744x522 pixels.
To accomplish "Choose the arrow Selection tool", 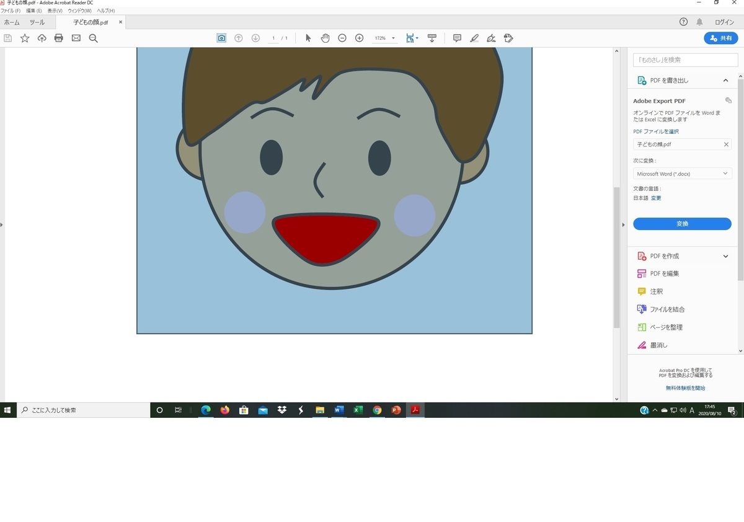I will point(308,38).
